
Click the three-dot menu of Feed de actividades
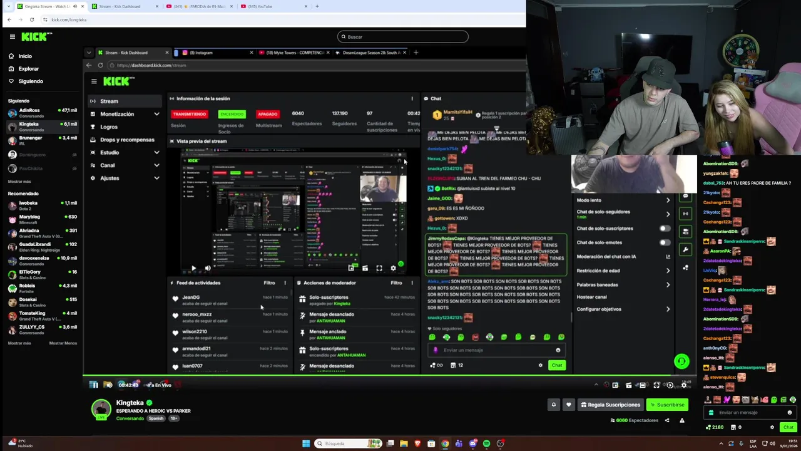click(285, 283)
